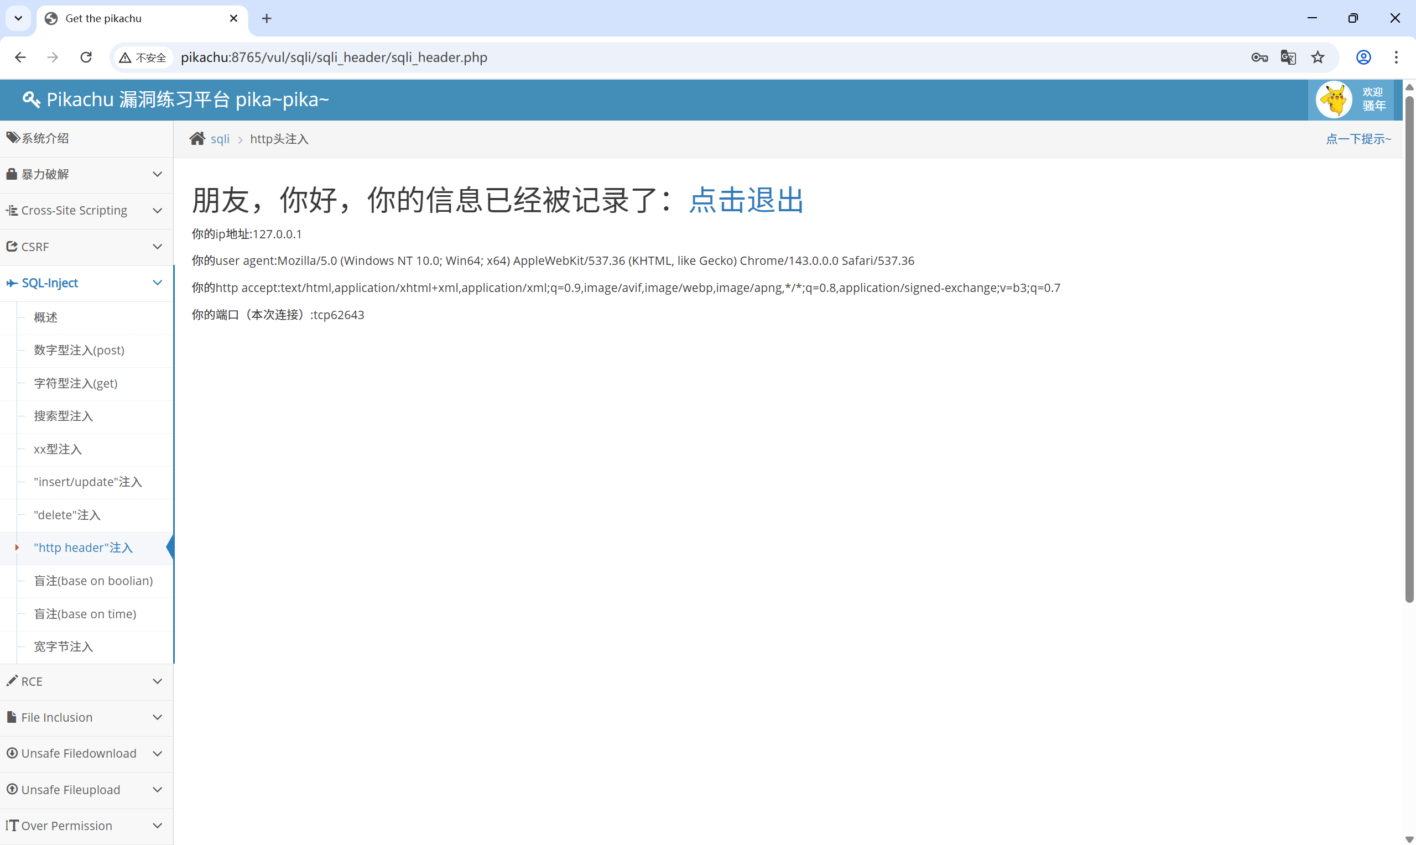Open Chrome three-dot menu

pyautogui.click(x=1396, y=58)
